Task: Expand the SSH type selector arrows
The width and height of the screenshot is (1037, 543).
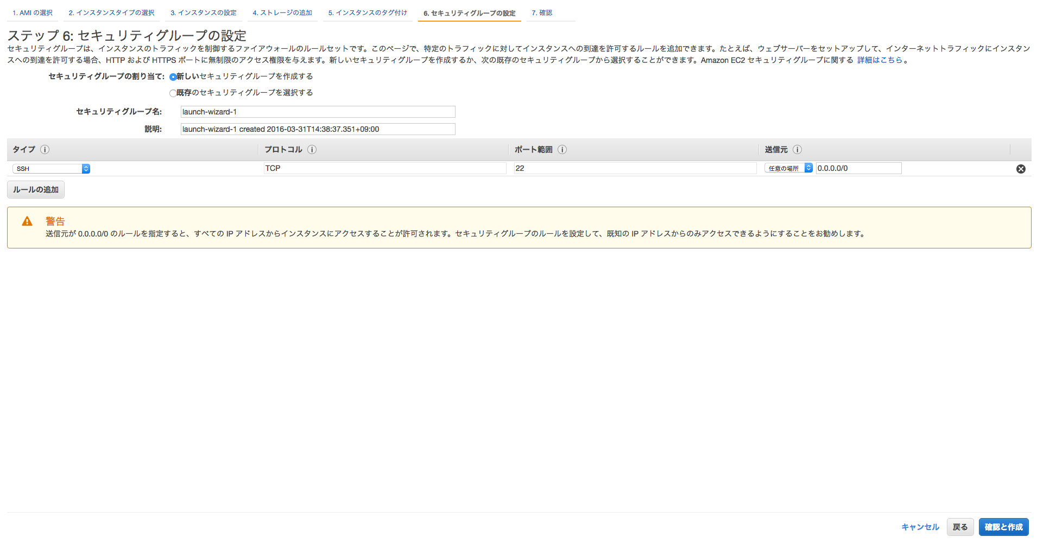Action: (85, 168)
